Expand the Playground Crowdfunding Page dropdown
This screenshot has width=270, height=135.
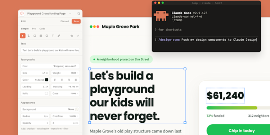70,14
